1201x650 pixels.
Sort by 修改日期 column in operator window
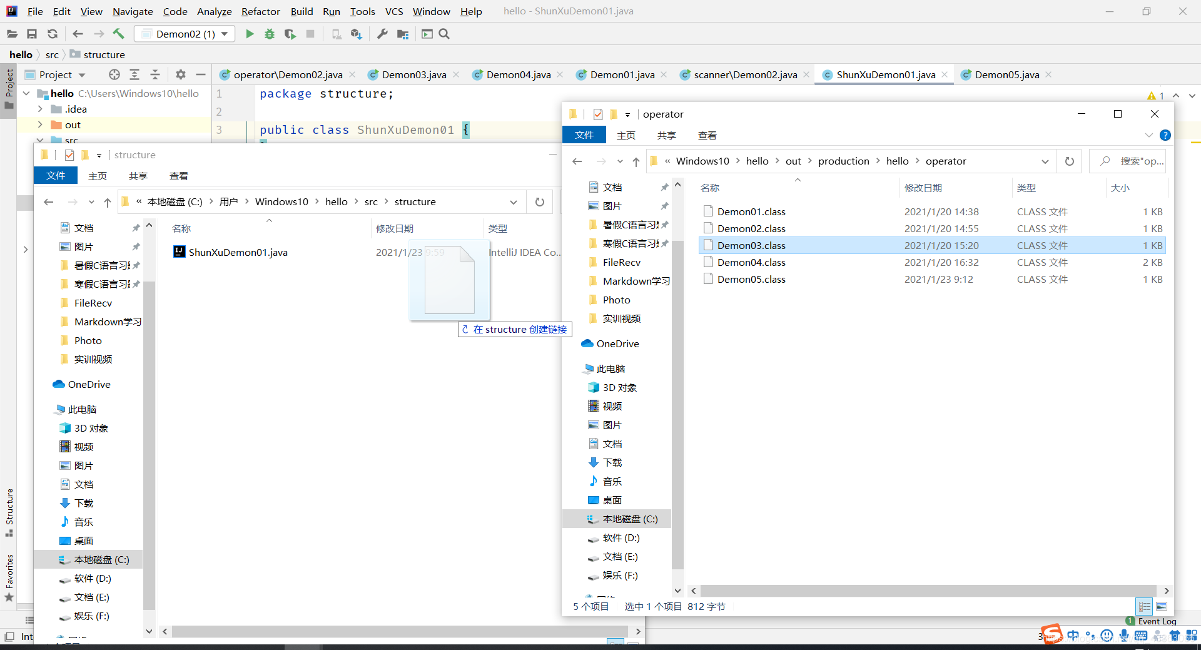tap(923, 188)
